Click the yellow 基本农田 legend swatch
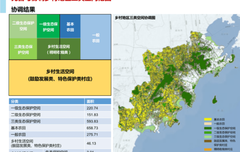The width and height of the screenshot is (240, 152). pyautogui.click(x=208, y=119)
